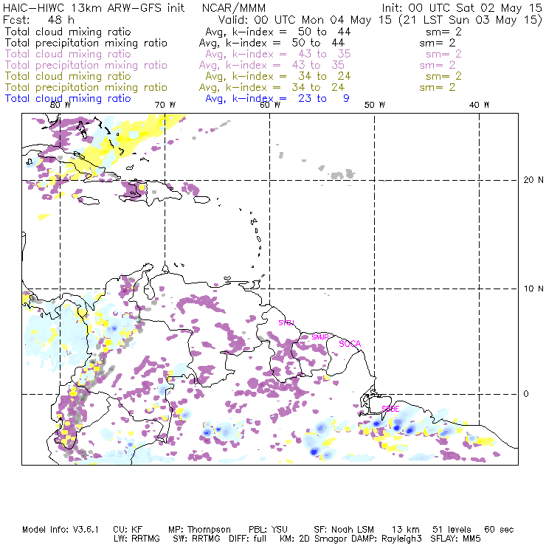
Task: Click the 'PBL: YSU' model setting
Action: [268, 530]
